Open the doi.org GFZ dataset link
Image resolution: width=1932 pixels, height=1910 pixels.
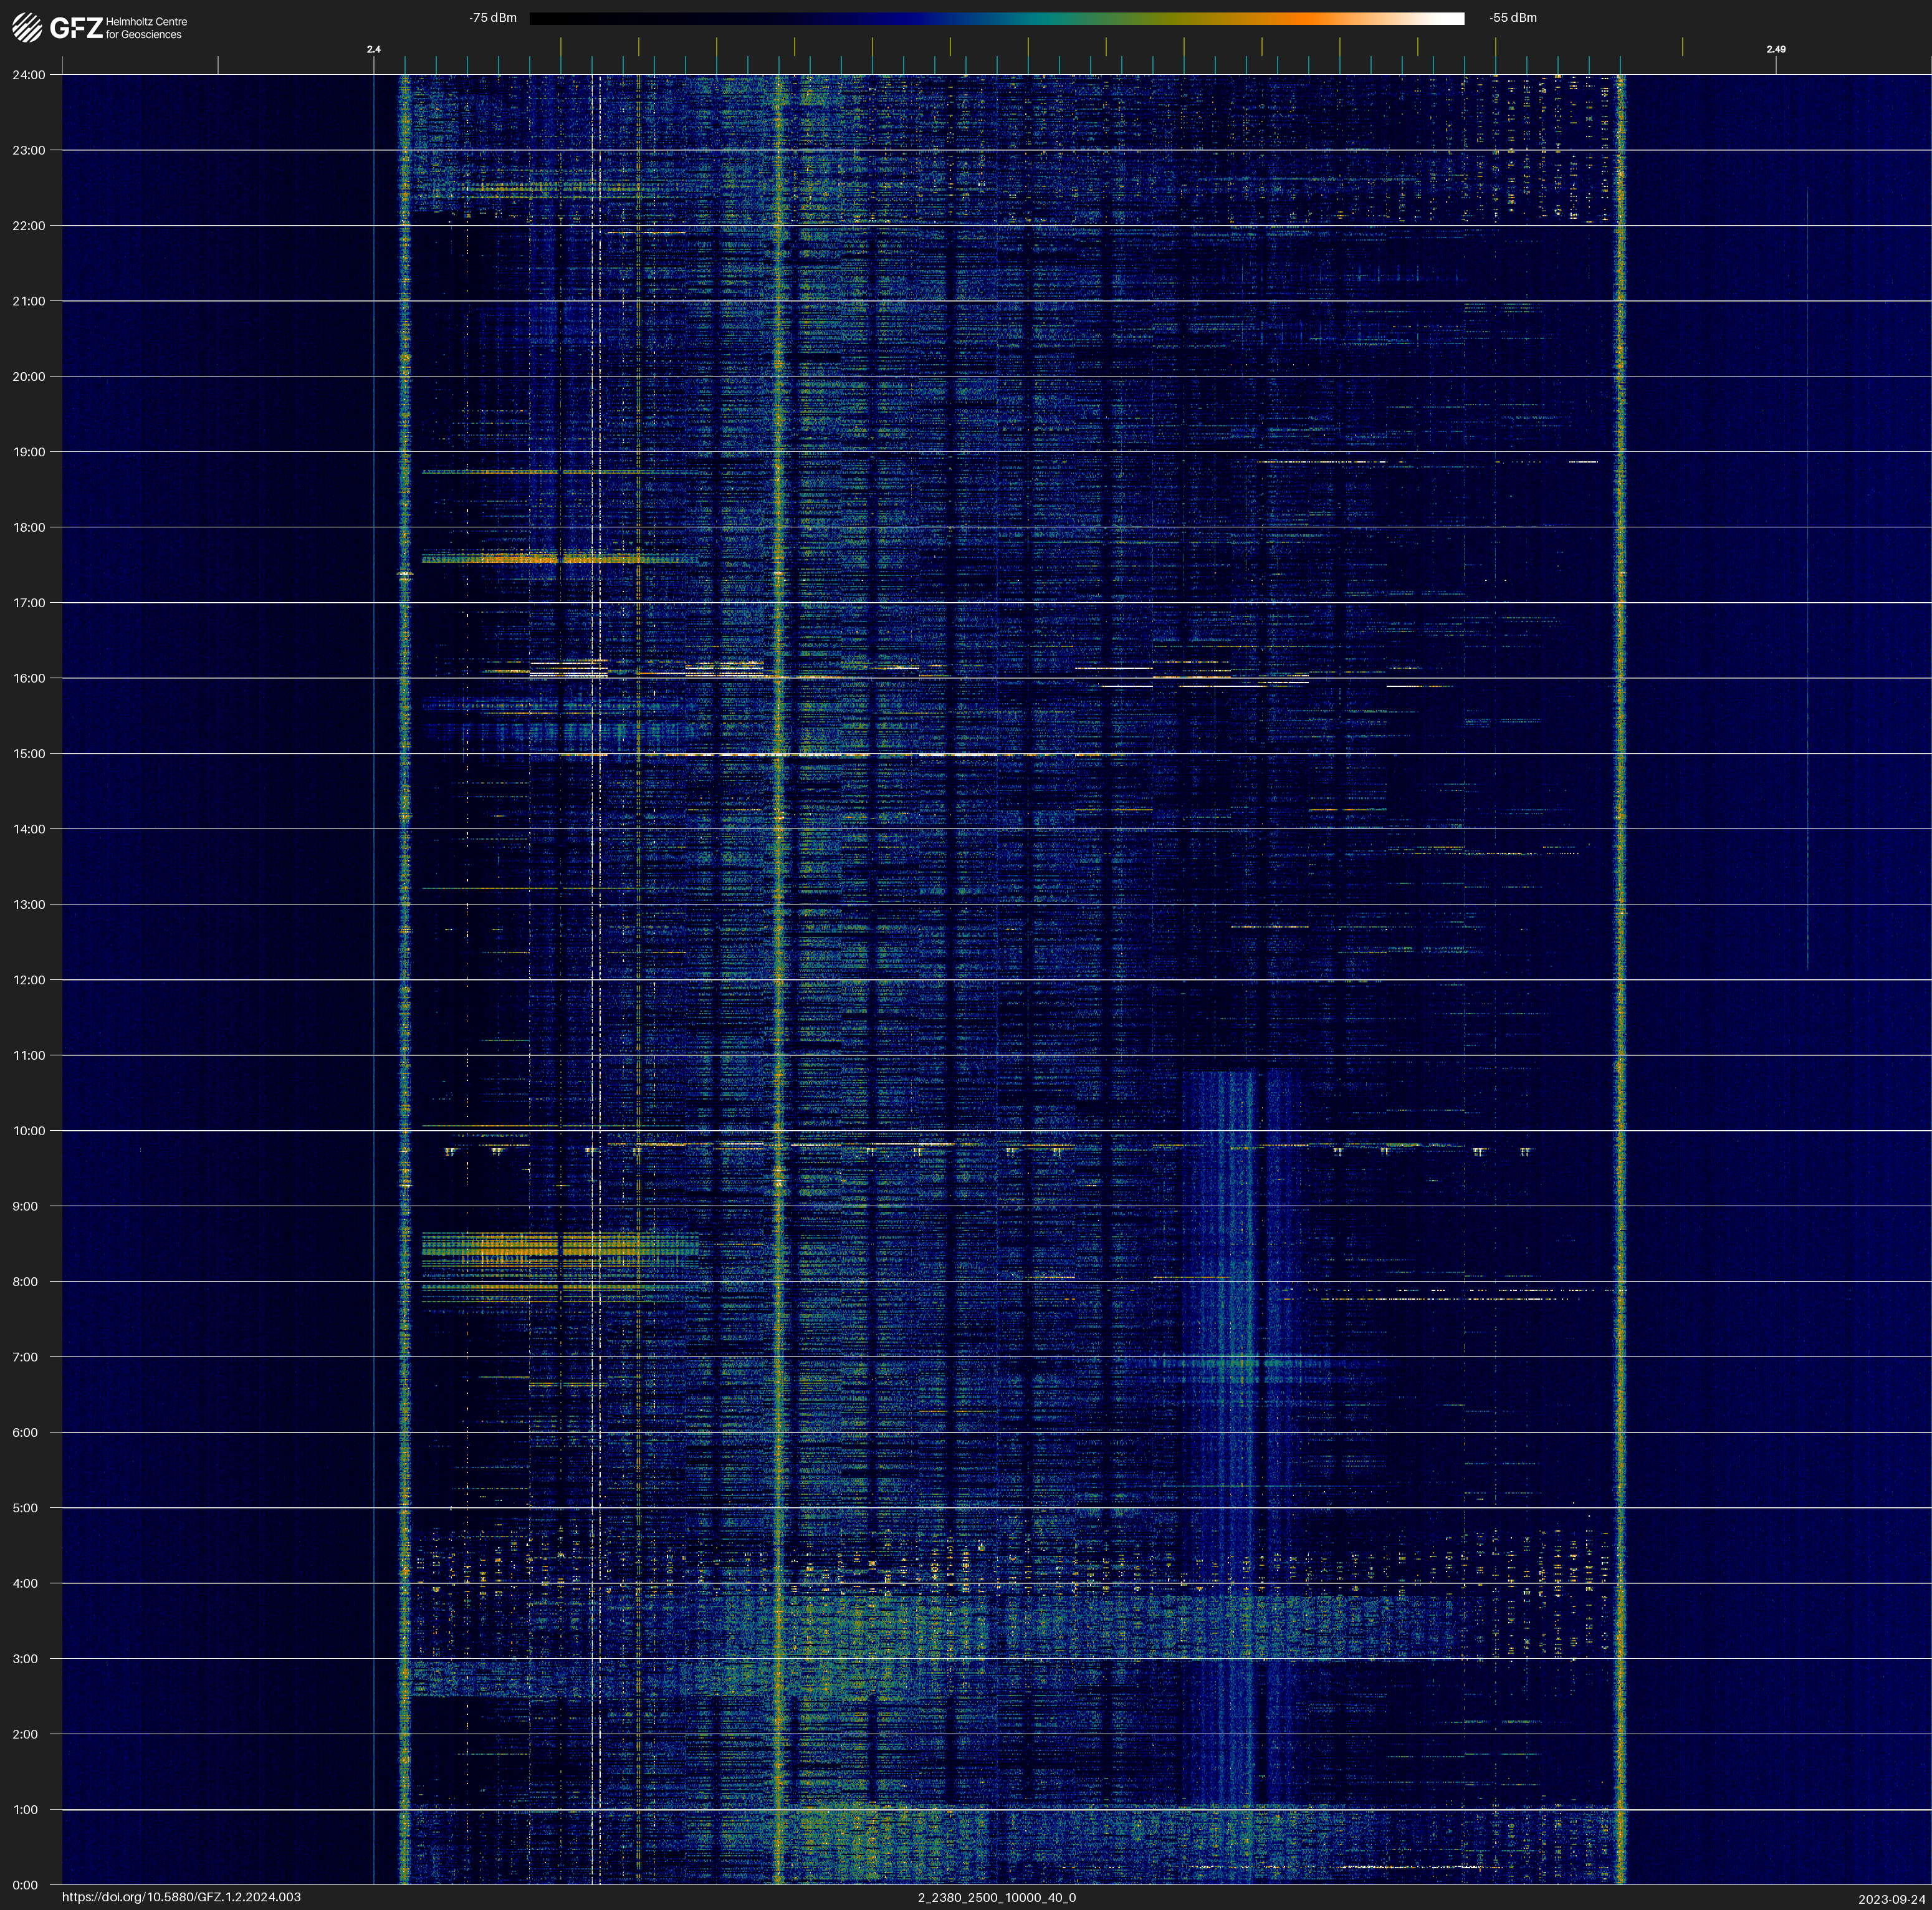click(181, 1897)
